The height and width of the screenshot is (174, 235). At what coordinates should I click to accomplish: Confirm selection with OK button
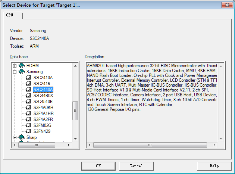98,166
